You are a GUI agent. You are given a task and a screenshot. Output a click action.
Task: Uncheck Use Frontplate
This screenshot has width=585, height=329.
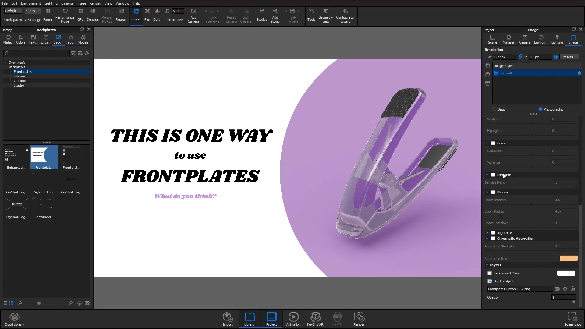[490, 281]
